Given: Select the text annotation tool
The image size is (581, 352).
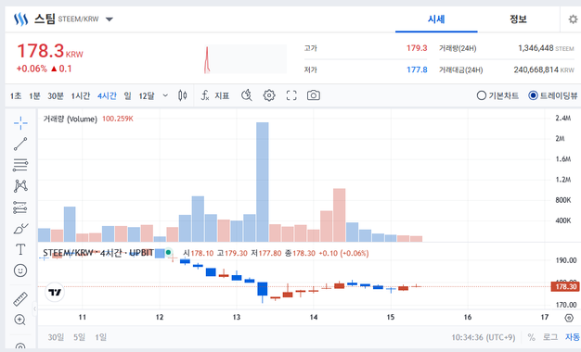Looking at the screenshot, I should point(20,249).
